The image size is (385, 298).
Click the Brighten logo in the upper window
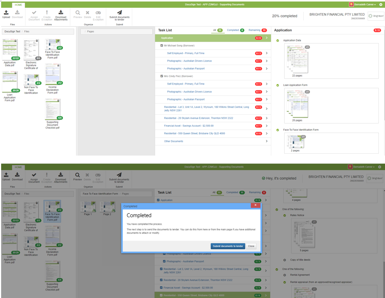coord(376,16)
